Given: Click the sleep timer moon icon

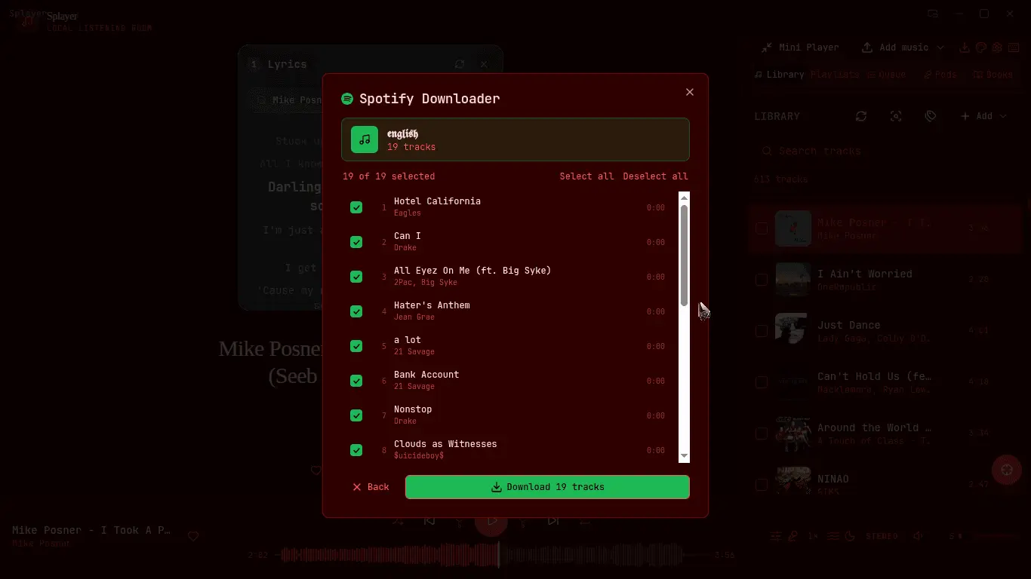Looking at the screenshot, I should [x=850, y=536].
